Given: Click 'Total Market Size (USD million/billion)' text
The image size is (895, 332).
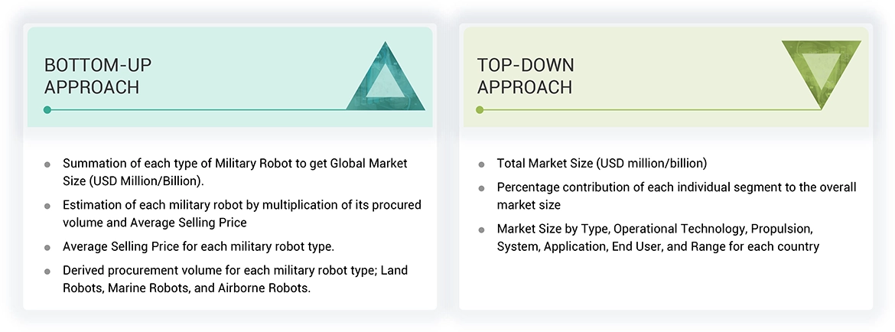Looking at the screenshot, I should click(601, 164).
